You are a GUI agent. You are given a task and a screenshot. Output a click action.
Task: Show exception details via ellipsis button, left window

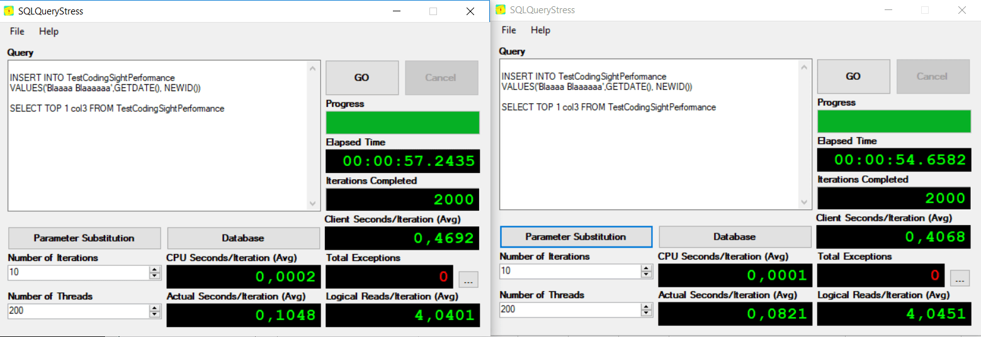[x=468, y=280]
